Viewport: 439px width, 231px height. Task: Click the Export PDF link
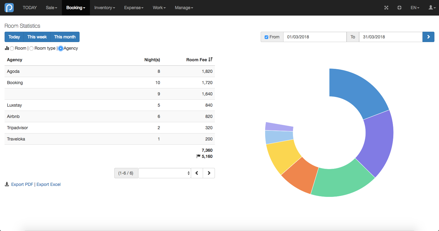22,184
